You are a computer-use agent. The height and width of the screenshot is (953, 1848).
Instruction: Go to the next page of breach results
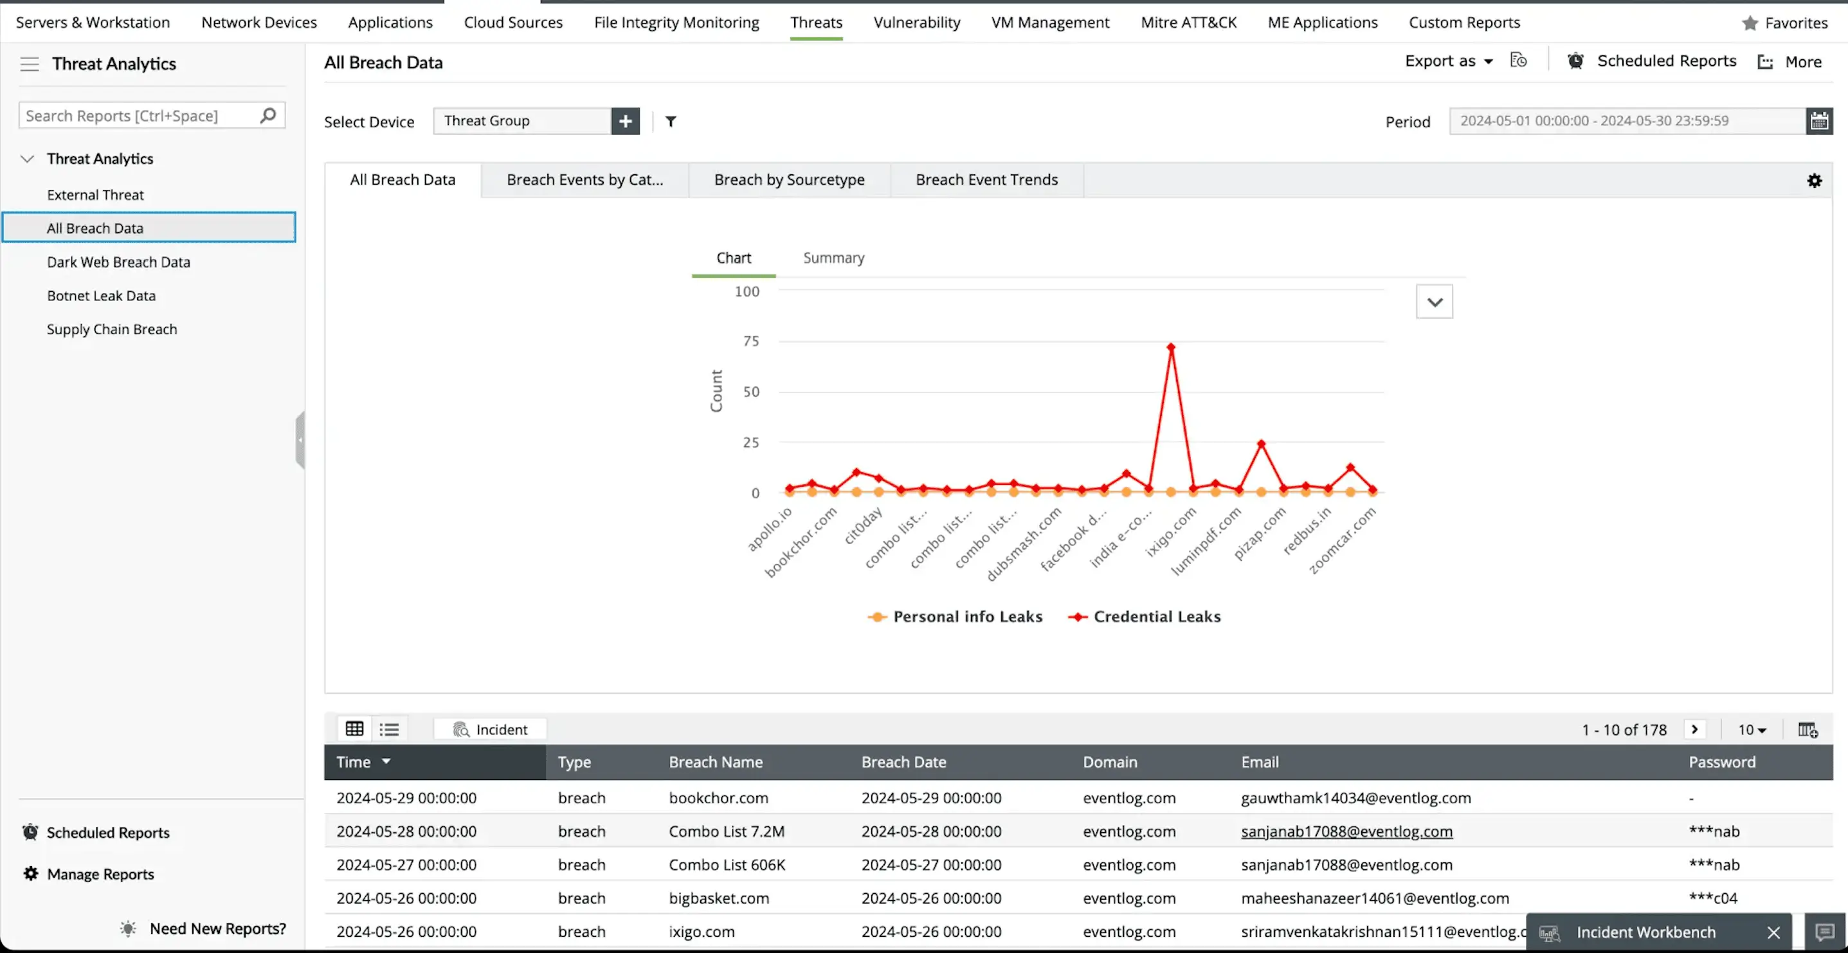(x=1694, y=729)
